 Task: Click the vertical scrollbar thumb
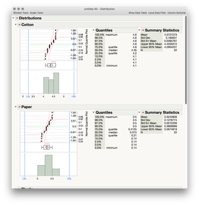pyautogui.click(x=186, y=60)
